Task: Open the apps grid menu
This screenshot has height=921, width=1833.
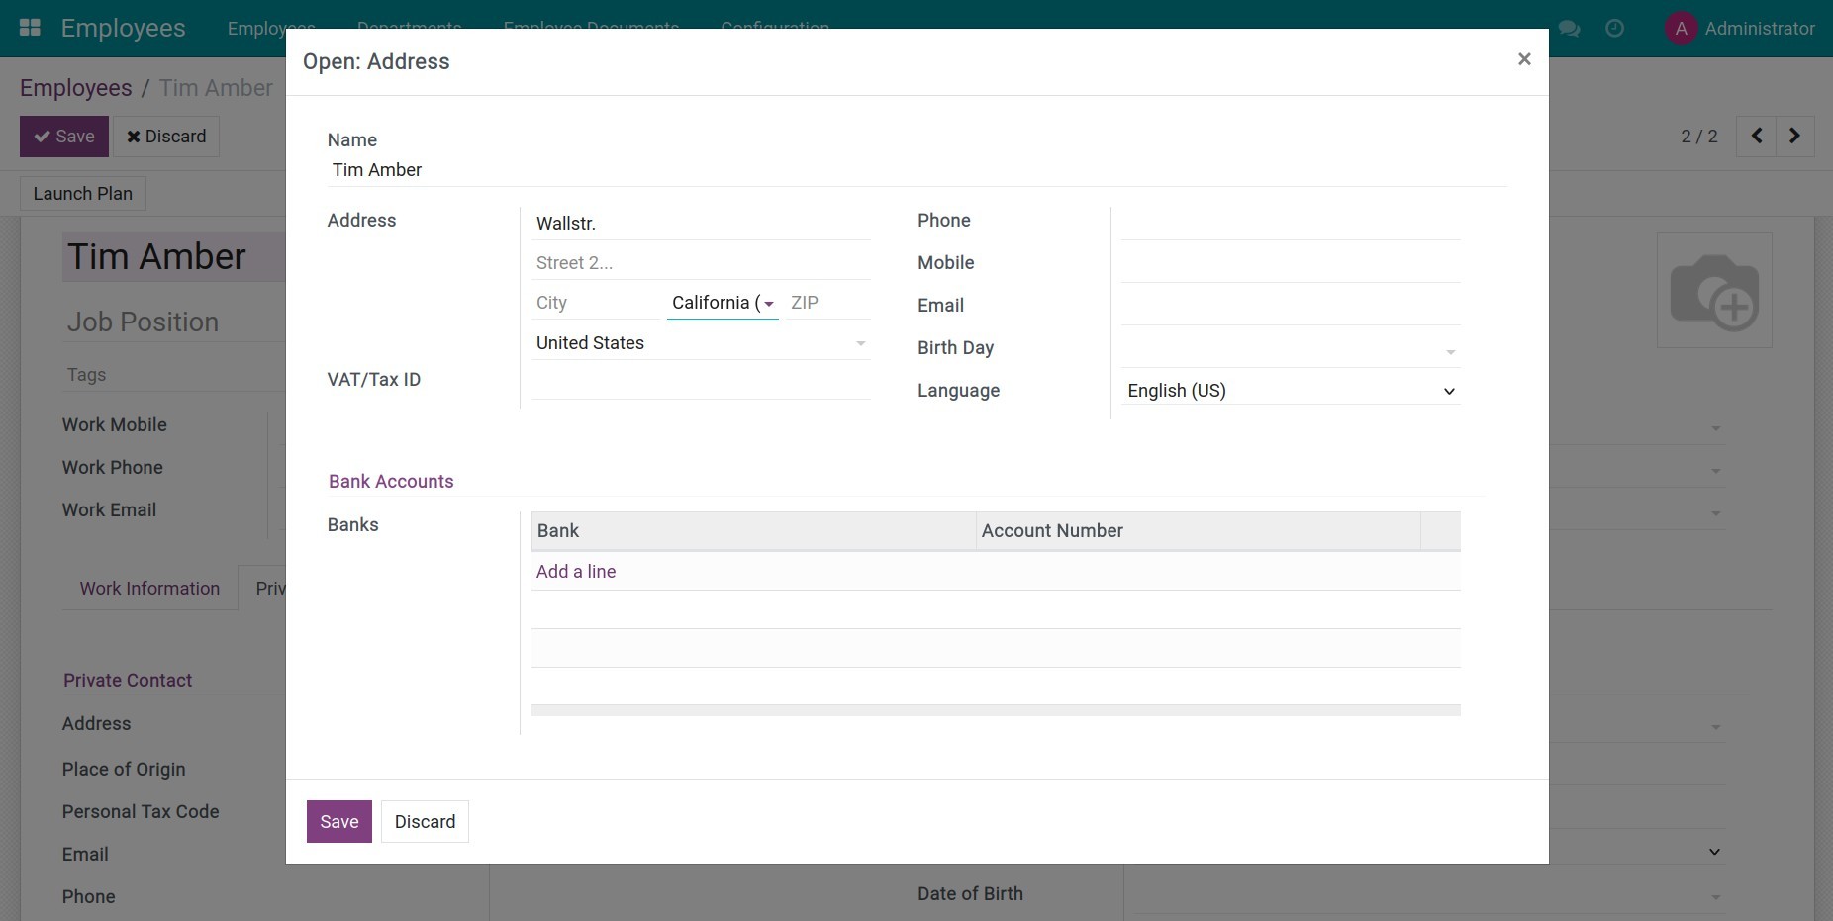Action: click(30, 28)
